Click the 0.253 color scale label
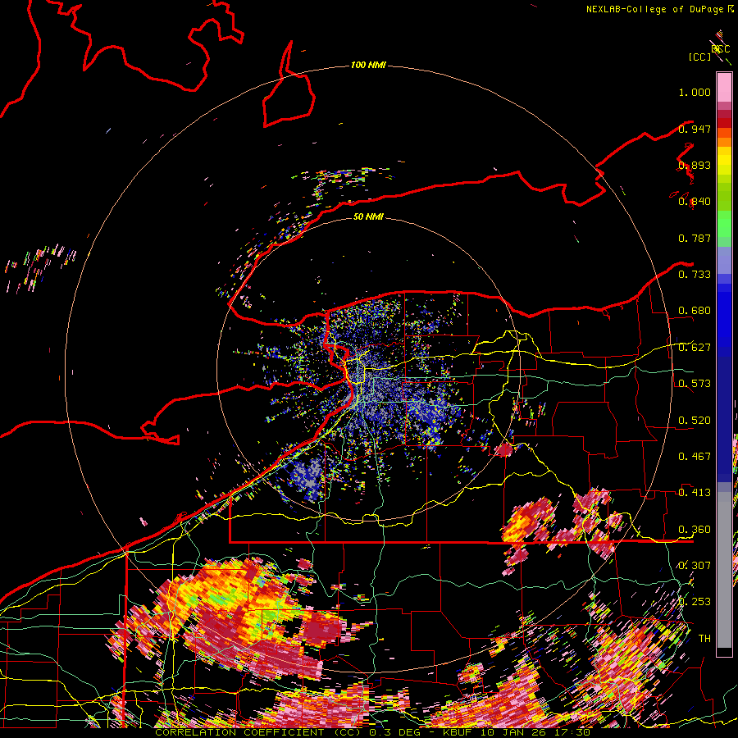 point(695,602)
